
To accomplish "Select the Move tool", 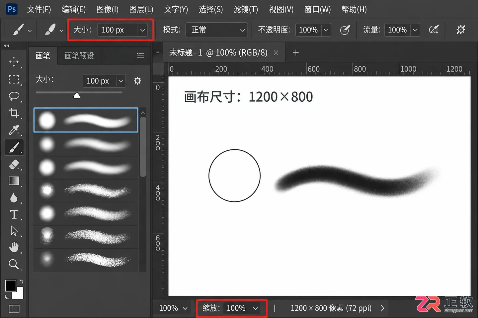I will point(14,62).
